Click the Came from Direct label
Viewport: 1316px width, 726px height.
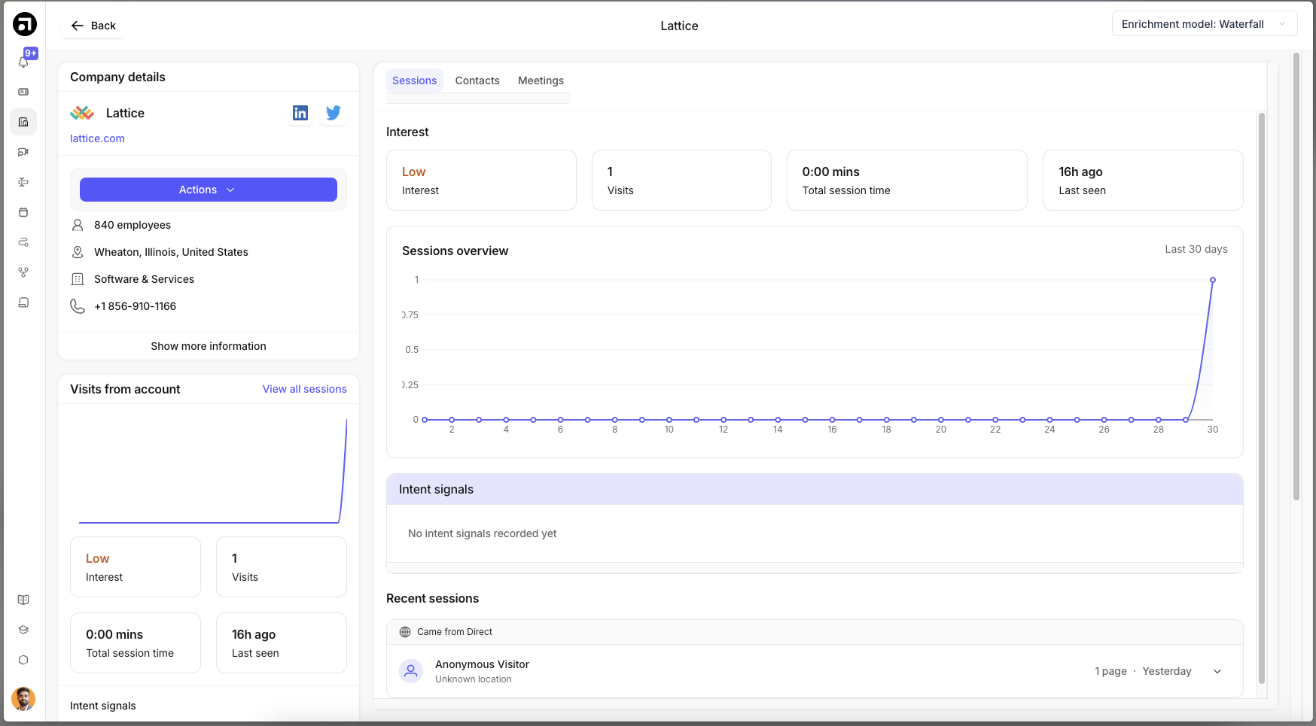tap(455, 632)
